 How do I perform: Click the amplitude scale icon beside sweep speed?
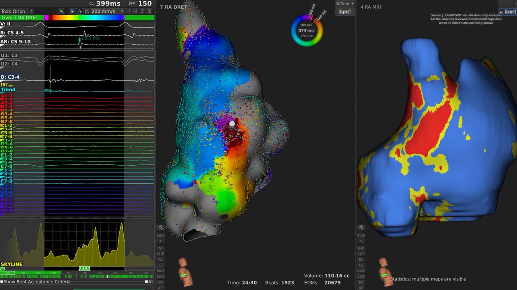click(x=87, y=11)
